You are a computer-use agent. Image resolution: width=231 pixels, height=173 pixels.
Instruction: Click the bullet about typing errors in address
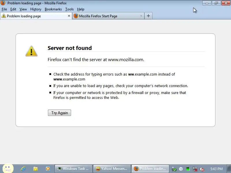coord(114,77)
